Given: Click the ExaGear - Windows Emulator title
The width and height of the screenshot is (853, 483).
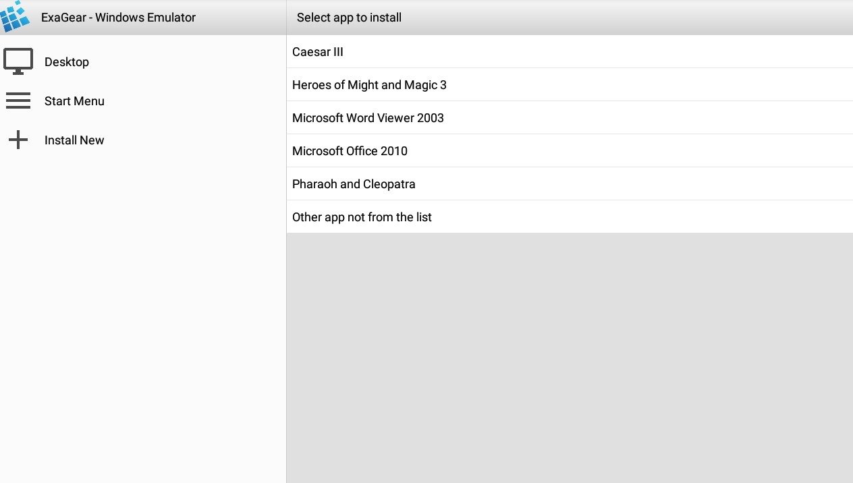Looking at the screenshot, I should point(118,18).
